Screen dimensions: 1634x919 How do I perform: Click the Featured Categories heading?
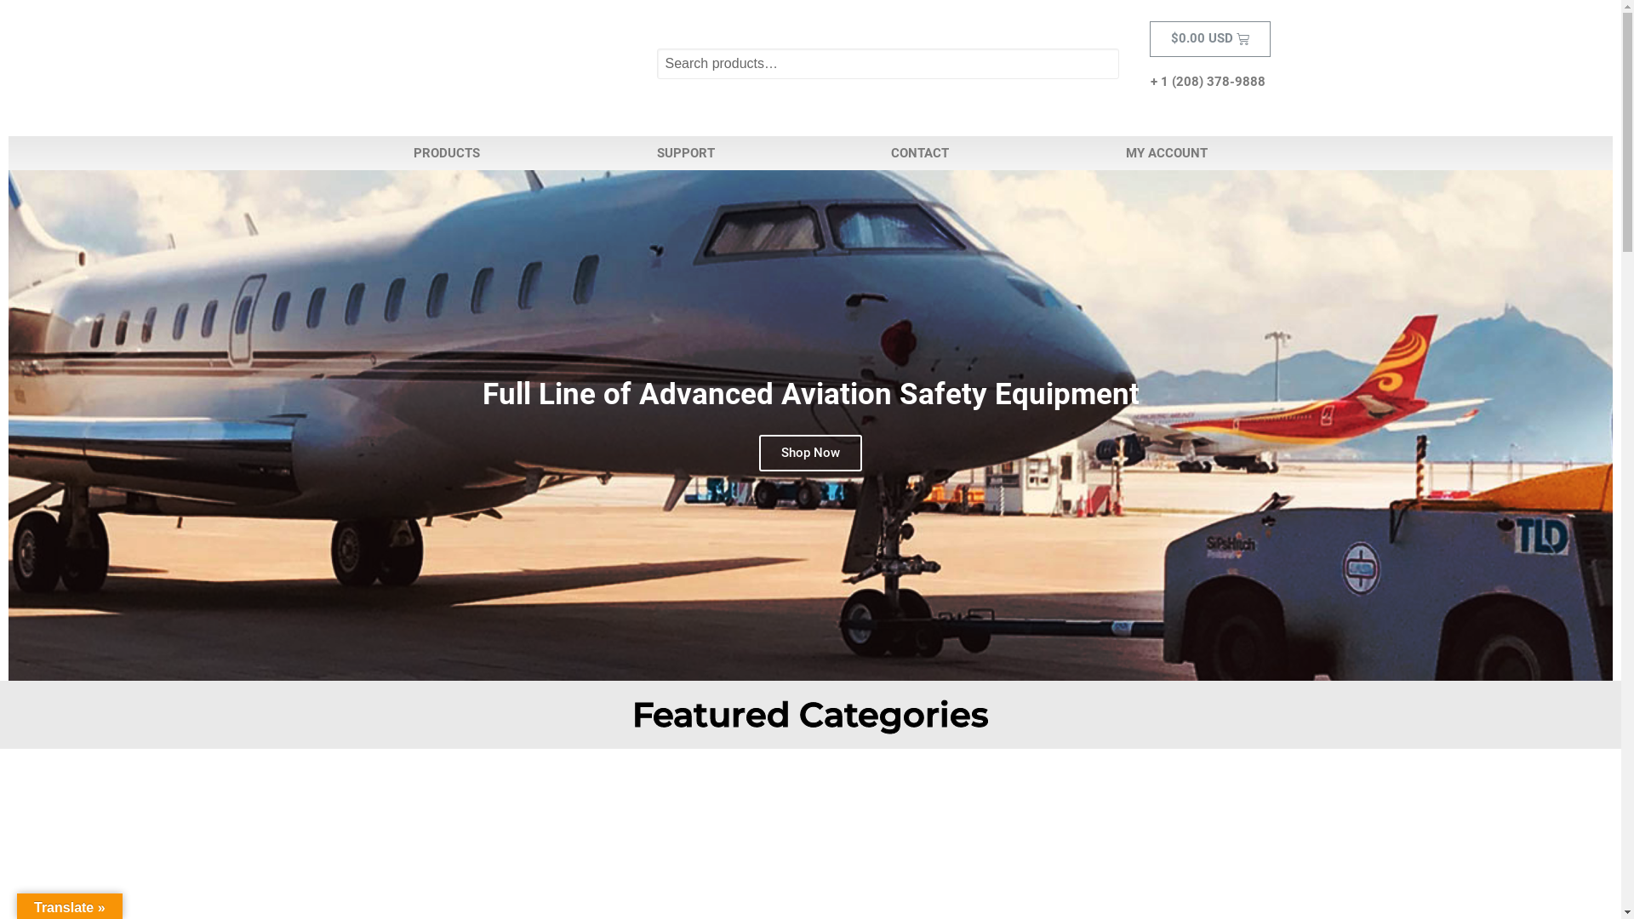point(809,715)
